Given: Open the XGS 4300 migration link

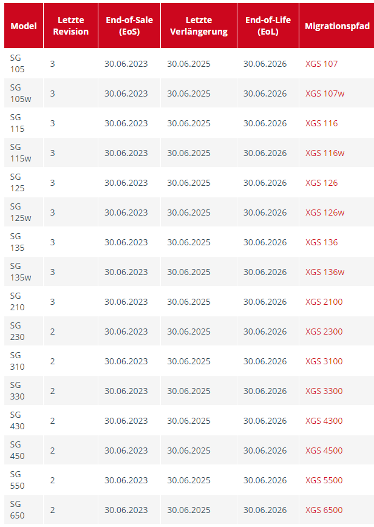Looking at the screenshot, I should click(x=324, y=421).
